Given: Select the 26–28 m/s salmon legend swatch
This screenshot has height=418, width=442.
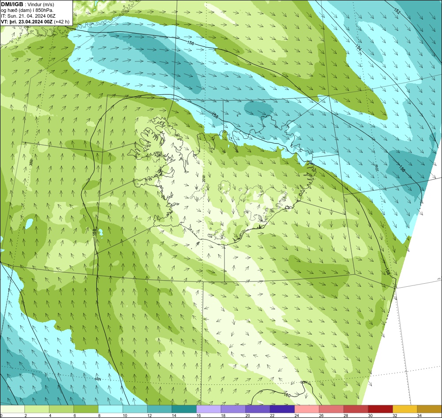Looking at the screenshot, I should point(331,409).
